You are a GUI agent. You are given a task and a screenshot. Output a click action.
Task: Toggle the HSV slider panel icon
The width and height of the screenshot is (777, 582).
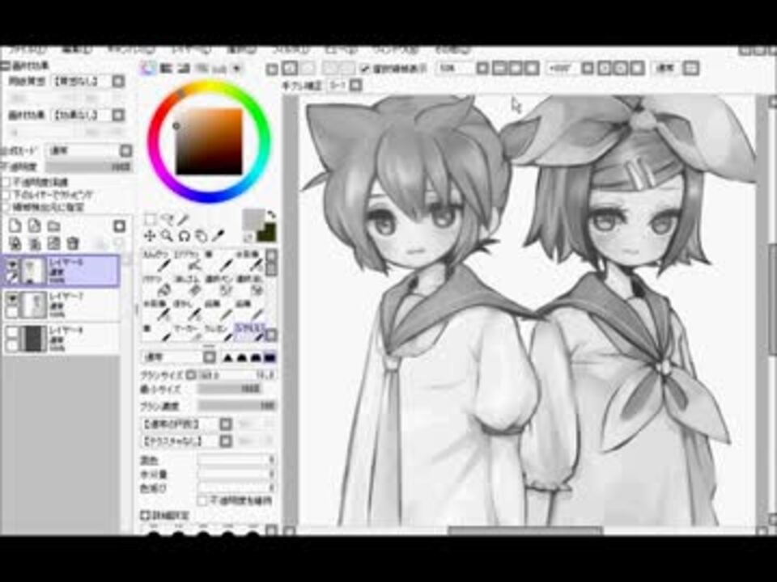click(x=184, y=68)
